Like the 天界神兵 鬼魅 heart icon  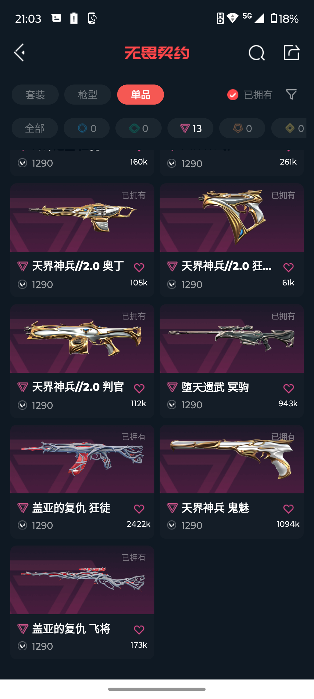point(288,509)
